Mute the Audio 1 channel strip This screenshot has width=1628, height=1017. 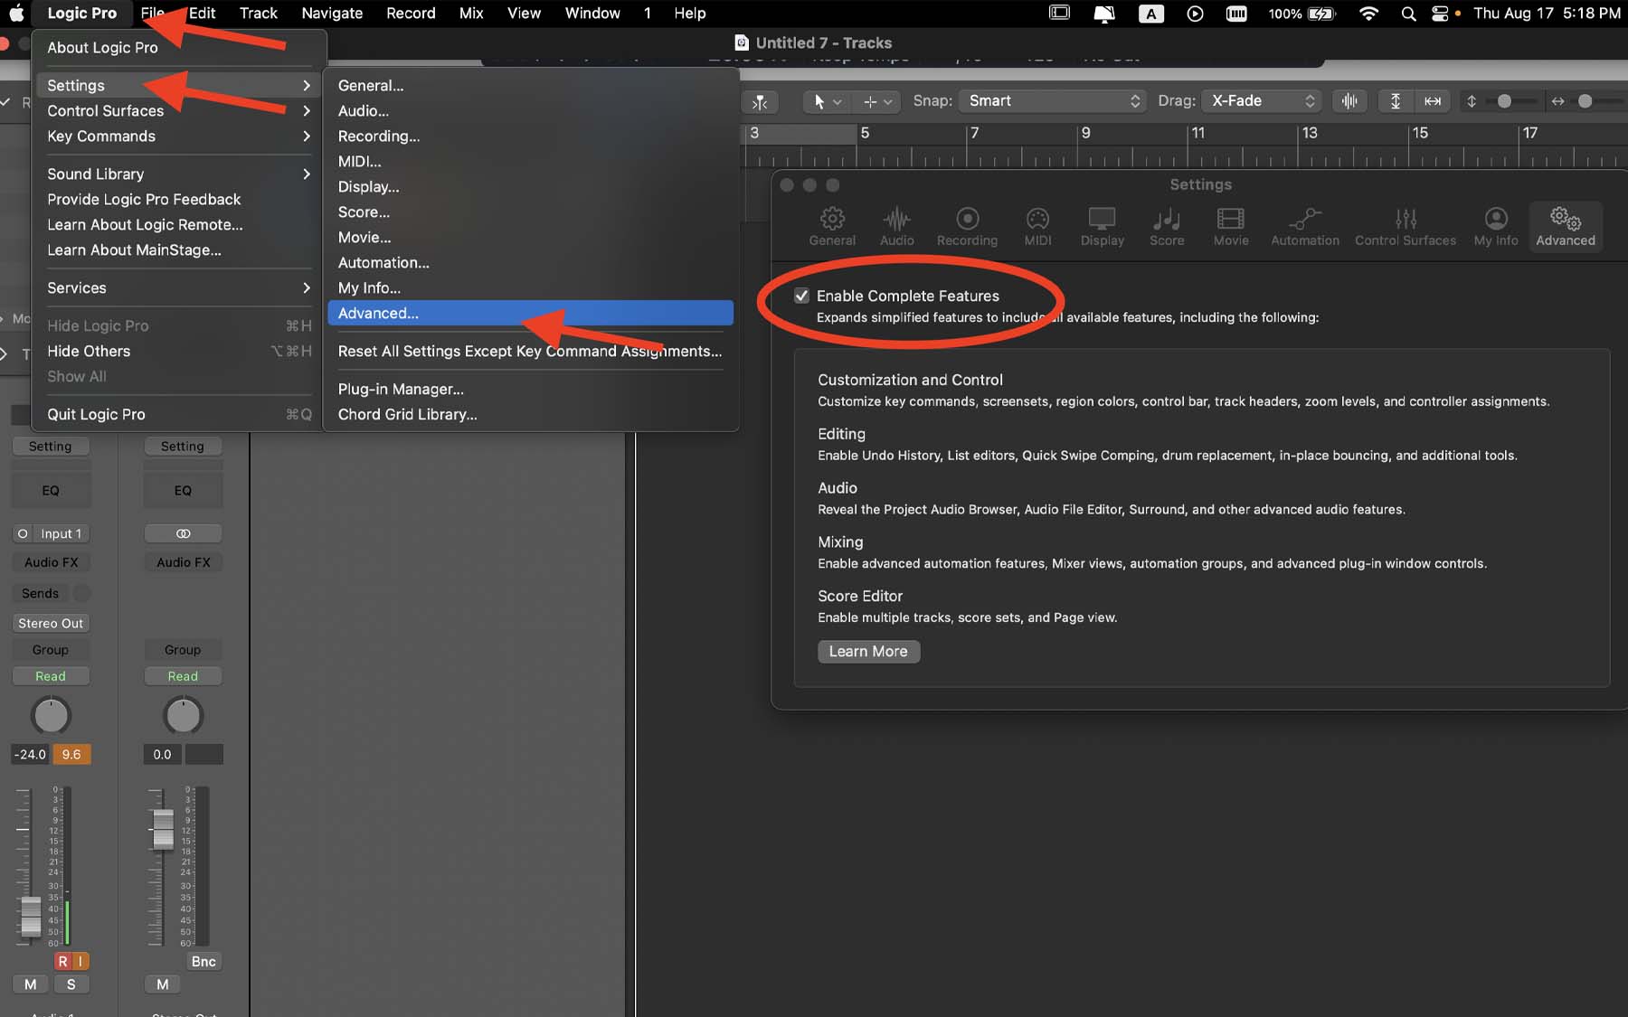coord(31,984)
